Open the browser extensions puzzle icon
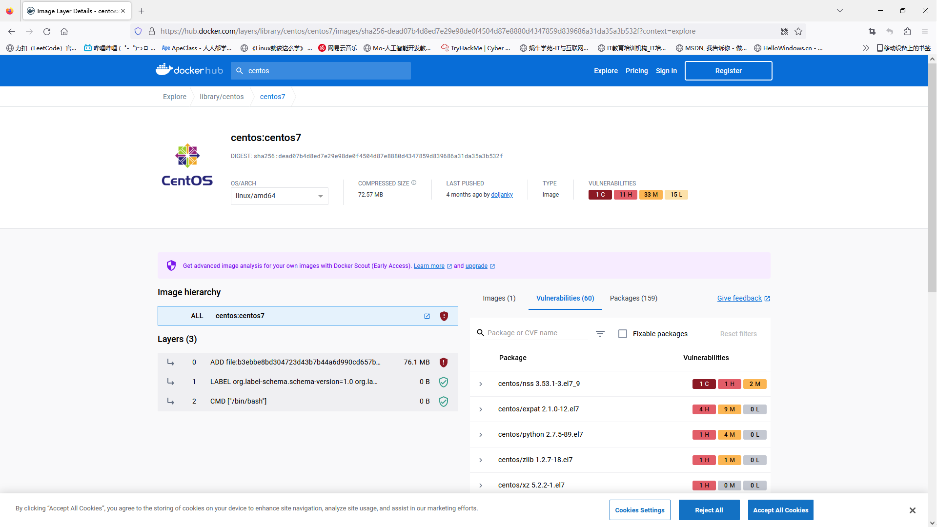Image resolution: width=937 pixels, height=527 pixels. (x=907, y=31)
